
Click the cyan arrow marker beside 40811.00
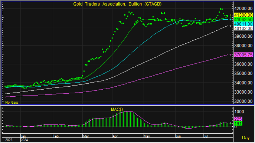pyautogui.click(x=231, y=20)
